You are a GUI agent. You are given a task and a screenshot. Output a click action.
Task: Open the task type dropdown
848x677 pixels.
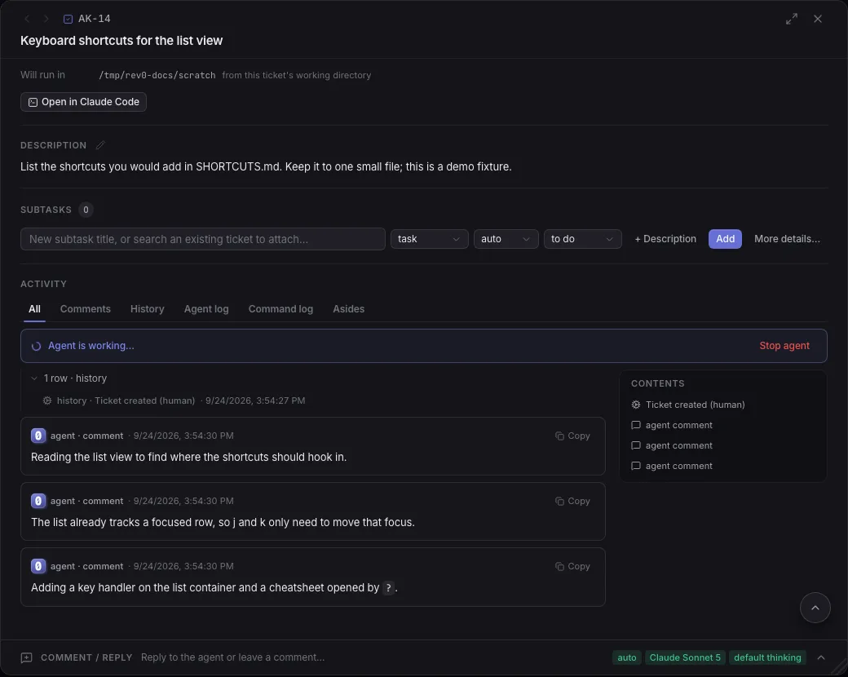(x=430, y=239)
